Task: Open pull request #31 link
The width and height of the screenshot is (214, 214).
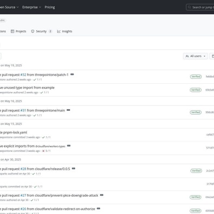Action: [23, 110]
